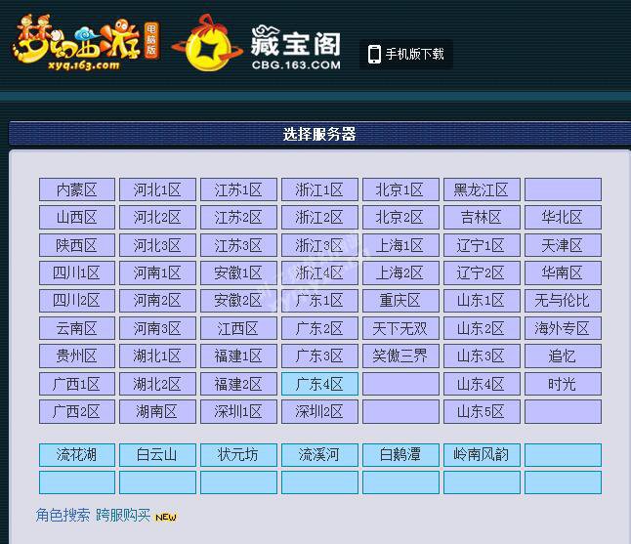Pick the 天下无双 region
The image size is (631, 544).
click(400, 328)
